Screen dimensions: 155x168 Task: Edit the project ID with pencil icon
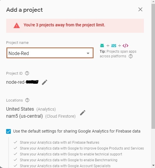click(x=44, y=82)
